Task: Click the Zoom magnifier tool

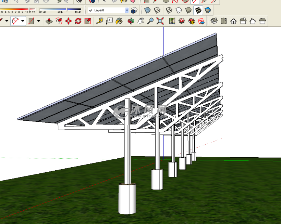Action: [150, 21]
